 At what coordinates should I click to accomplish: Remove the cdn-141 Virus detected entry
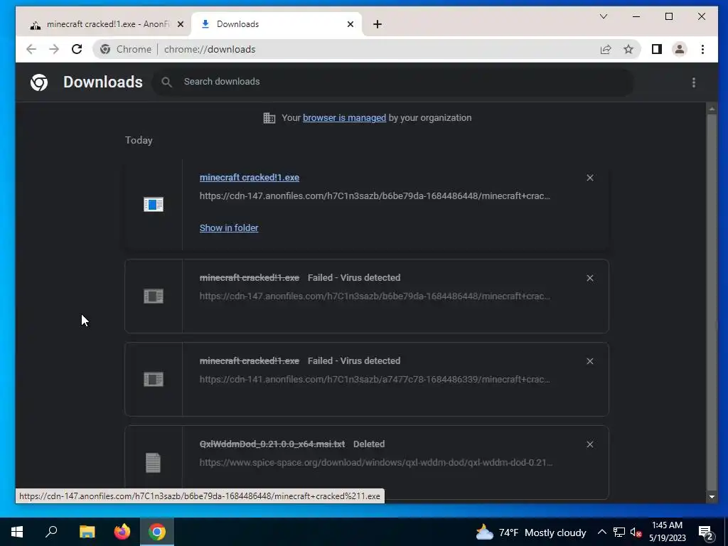coord(589,361)
